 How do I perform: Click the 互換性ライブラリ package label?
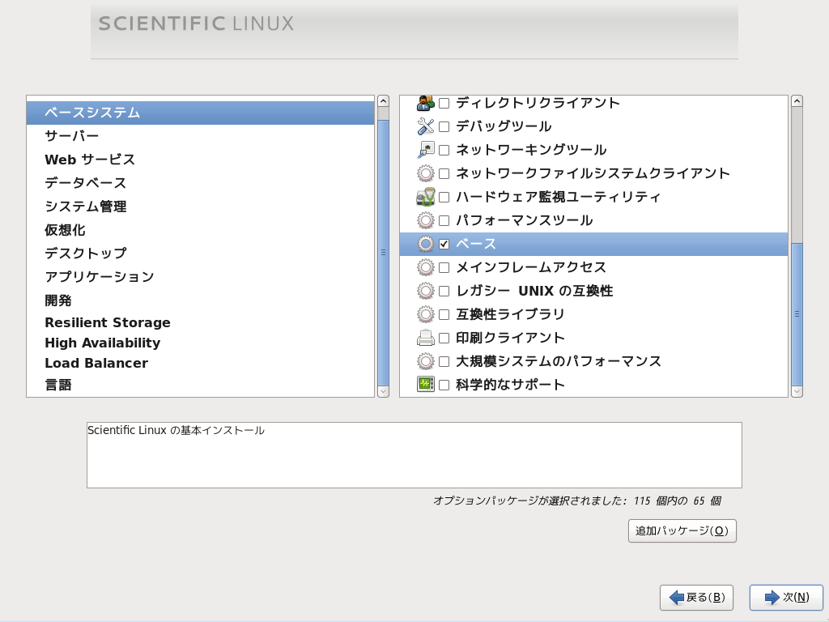pyautogui.click(x=510, y=314)
